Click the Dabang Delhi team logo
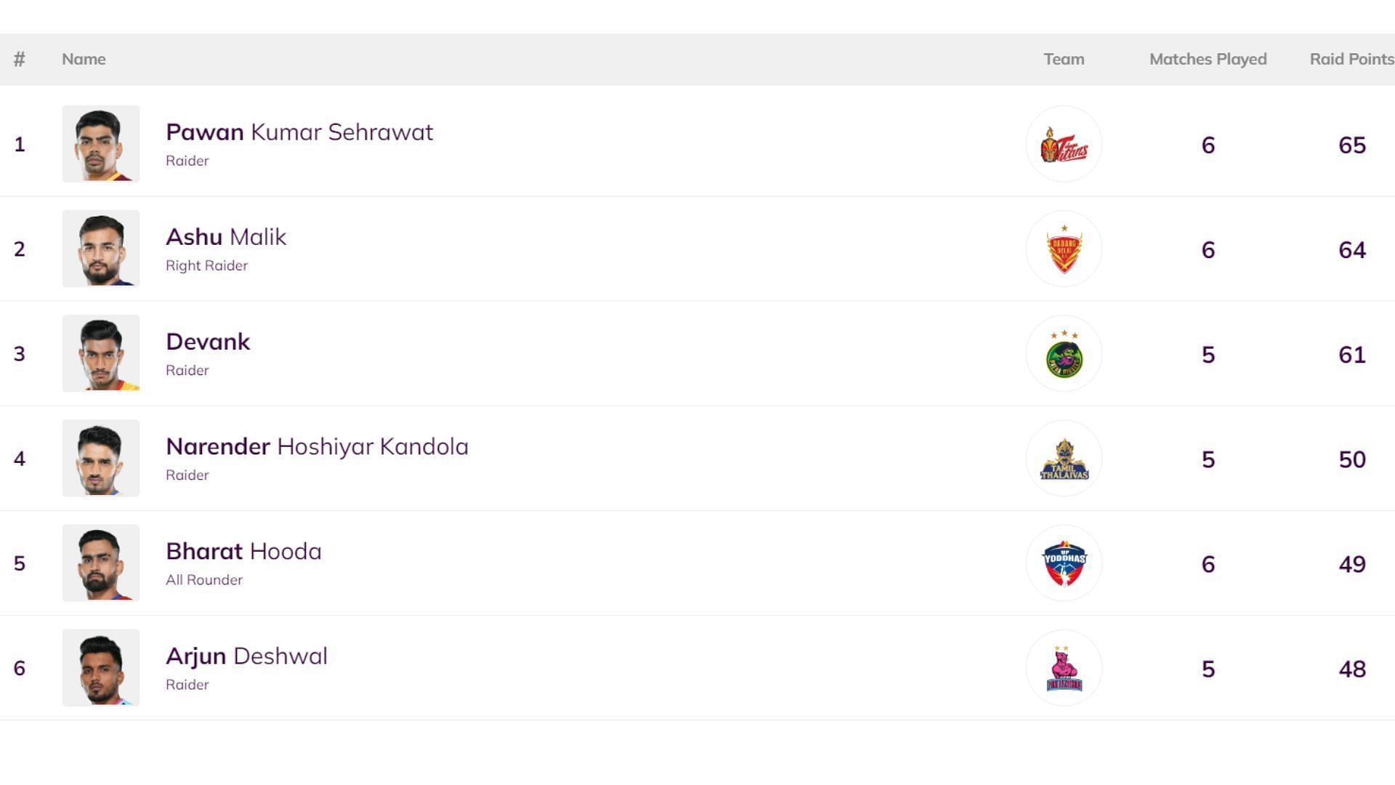The height and width of the screenshot is (785, 1395). coord(1064,249)
